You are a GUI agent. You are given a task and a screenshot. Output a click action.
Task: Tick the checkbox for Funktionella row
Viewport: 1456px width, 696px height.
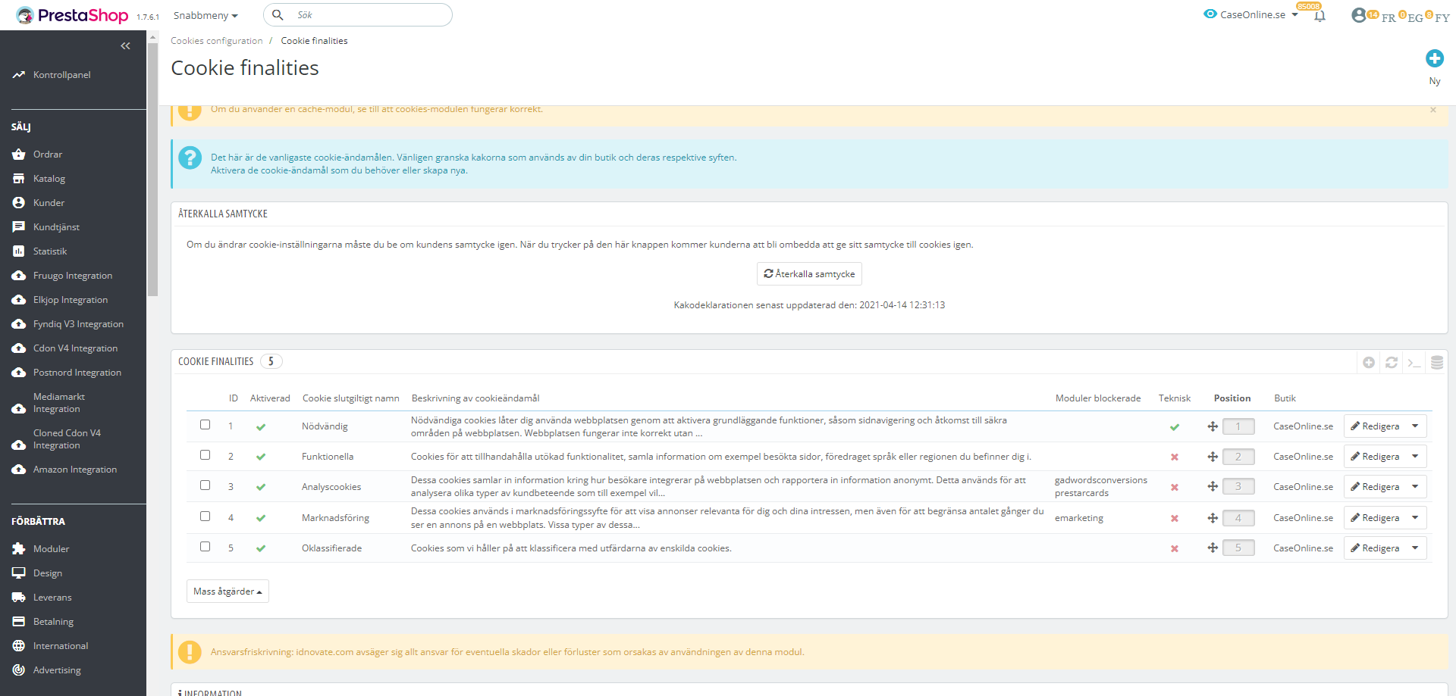[205, 455]
